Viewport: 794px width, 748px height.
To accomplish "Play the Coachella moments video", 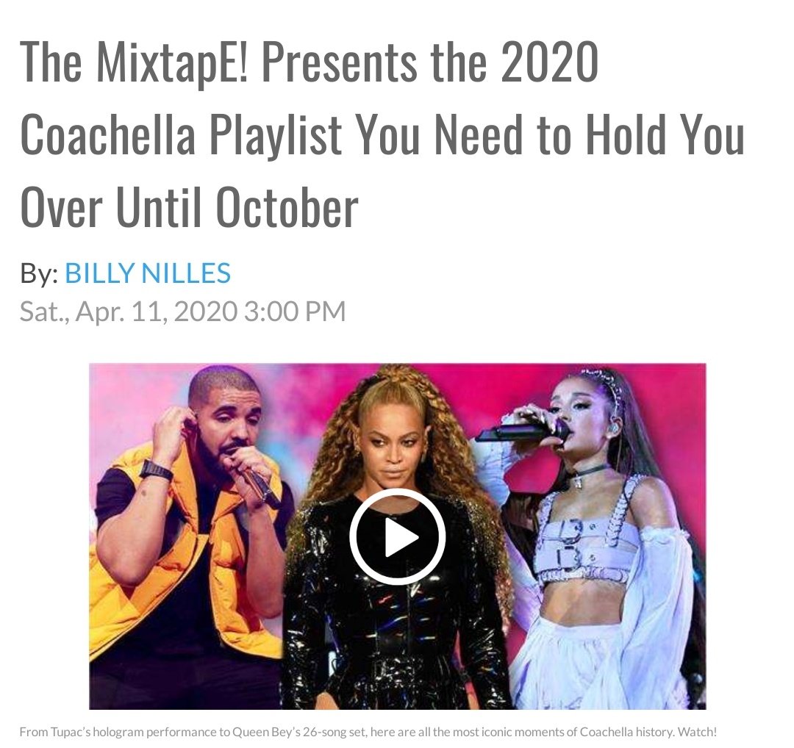I will point(398,536).
